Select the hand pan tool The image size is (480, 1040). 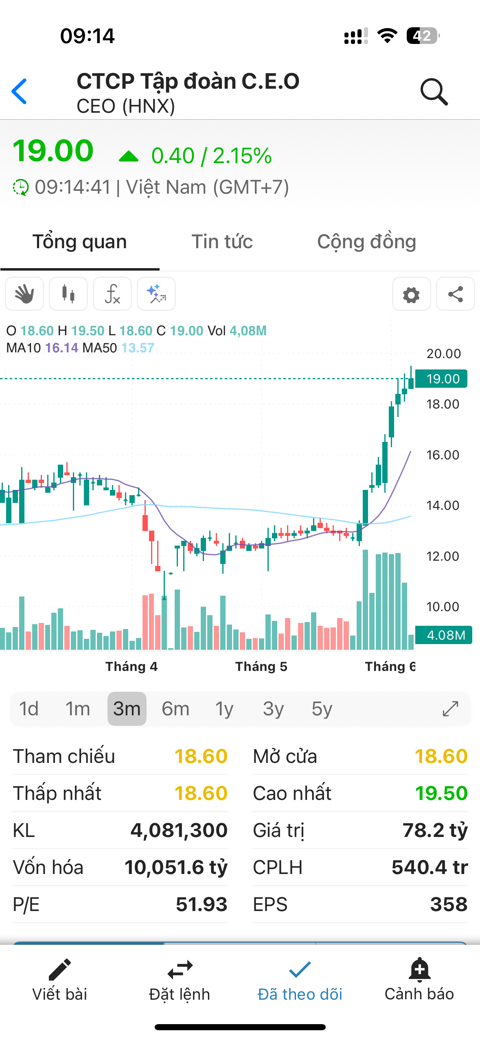[x=24, y=294]
